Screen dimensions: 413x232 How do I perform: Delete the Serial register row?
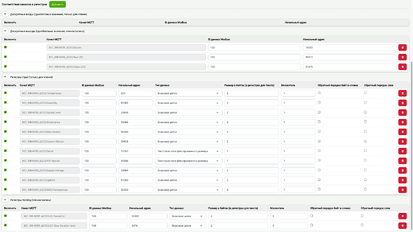point(402,151)
